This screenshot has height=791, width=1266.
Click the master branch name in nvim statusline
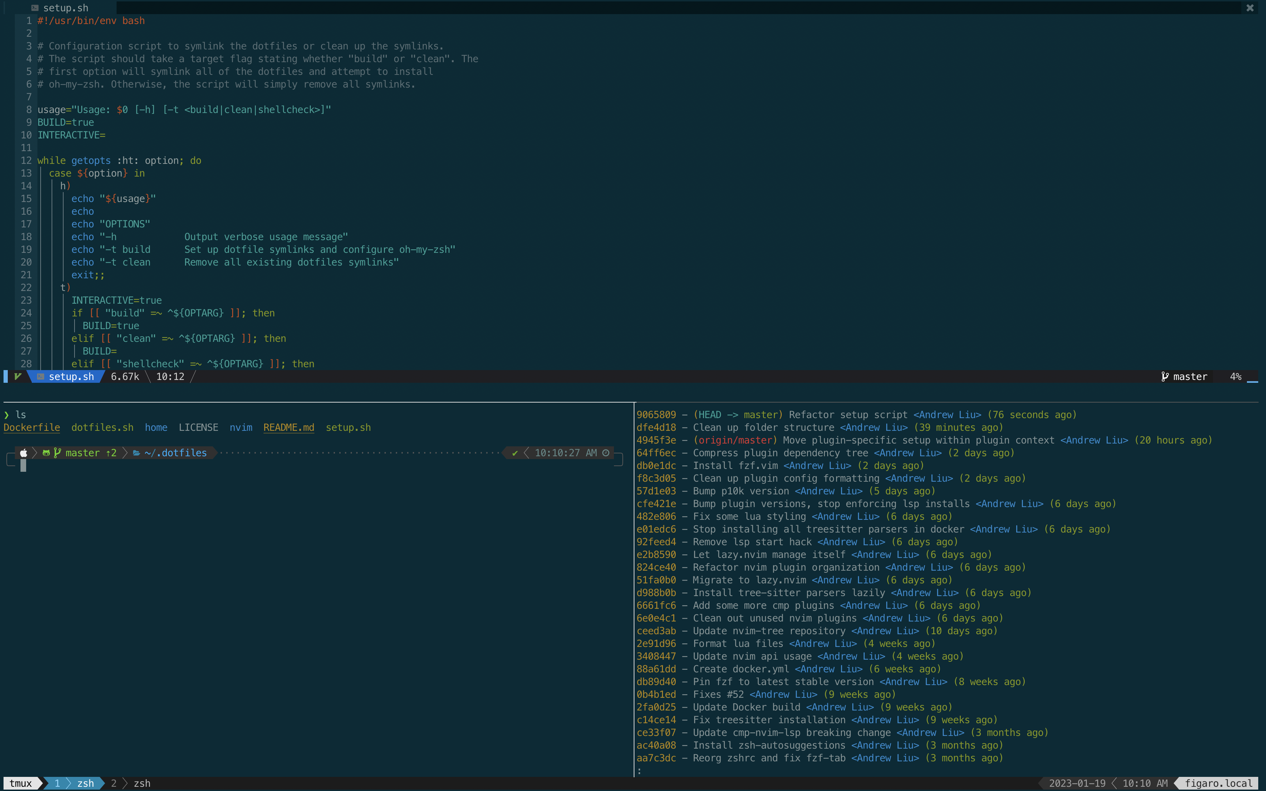click(x=1190, y=377)
